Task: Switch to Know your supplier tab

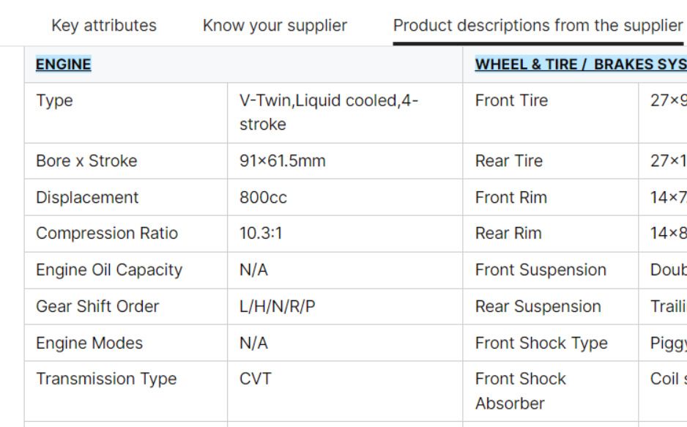Action: [275, 26]
